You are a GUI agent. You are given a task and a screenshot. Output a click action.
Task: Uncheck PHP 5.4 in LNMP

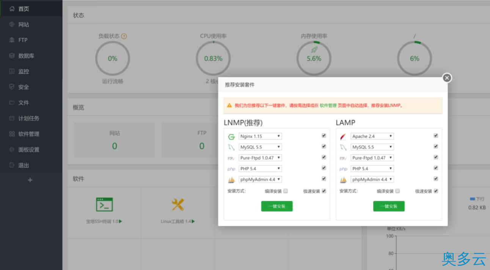(x=324, y=168)
